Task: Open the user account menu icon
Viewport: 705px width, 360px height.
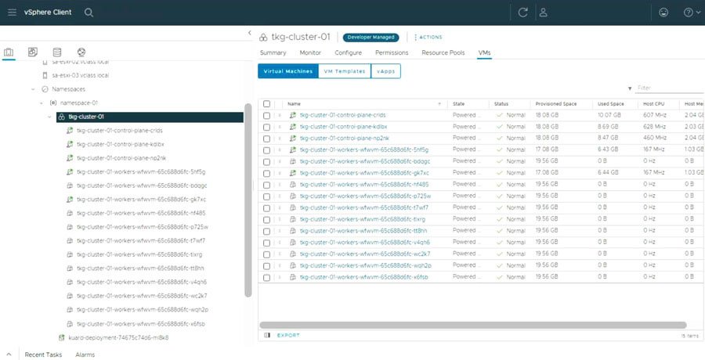Action: (544, 13)
